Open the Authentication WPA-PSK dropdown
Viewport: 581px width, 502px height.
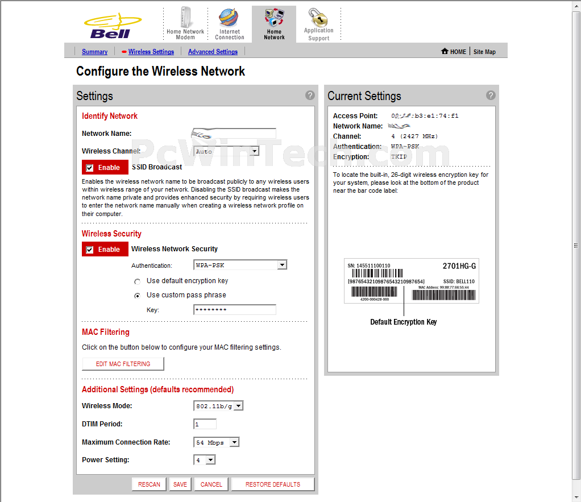click(x=240, y=265)
